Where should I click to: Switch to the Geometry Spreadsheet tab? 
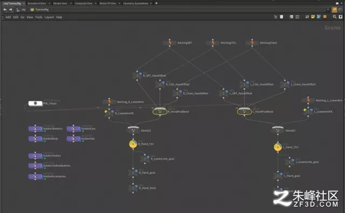click(135, 3)
